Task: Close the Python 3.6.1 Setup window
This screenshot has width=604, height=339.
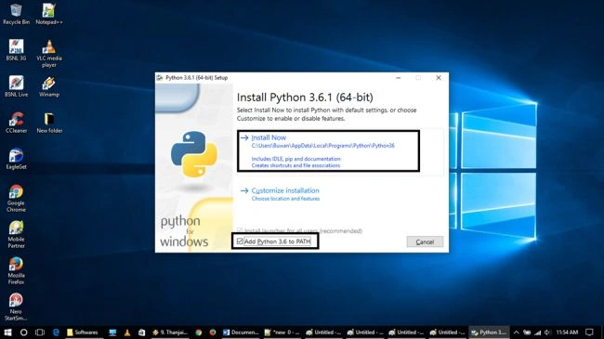Action: [x=439, y=77]
